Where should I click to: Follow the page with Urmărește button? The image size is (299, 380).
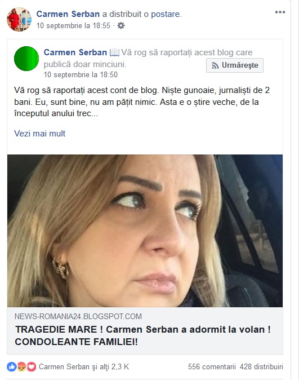point(235,65)
